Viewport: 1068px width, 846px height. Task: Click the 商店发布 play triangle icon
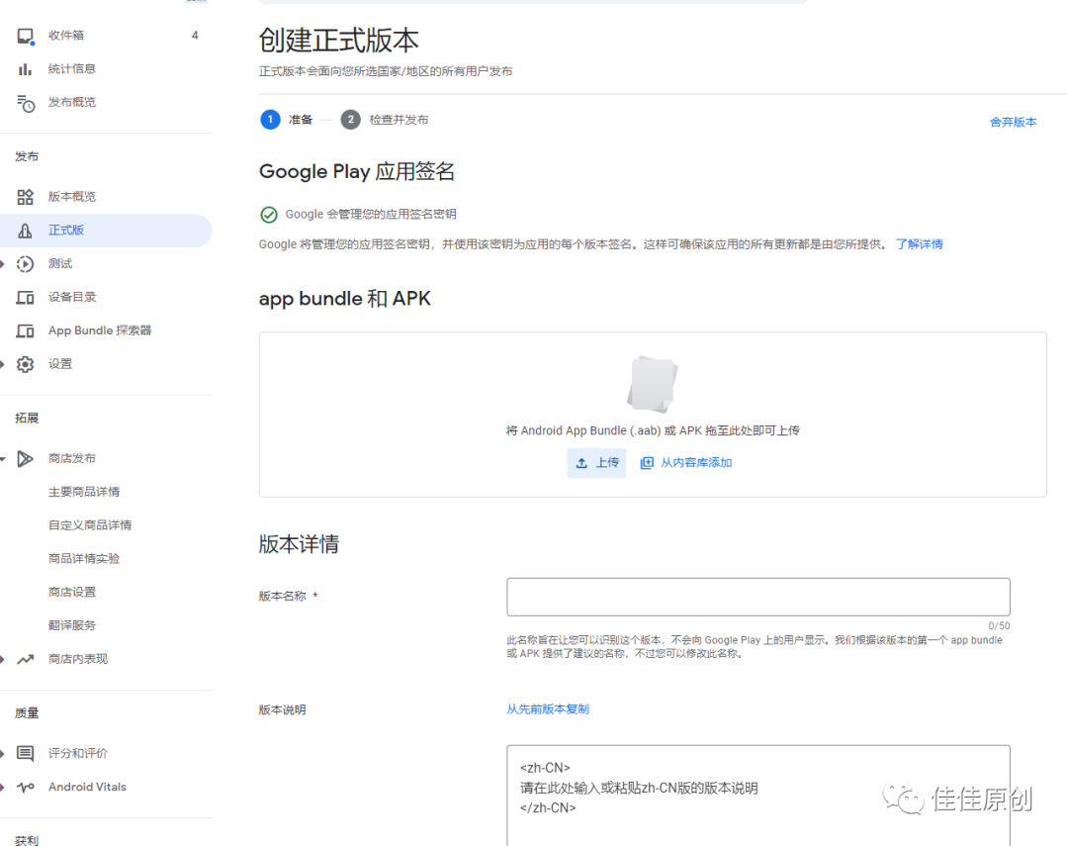[x=25, y=459]
